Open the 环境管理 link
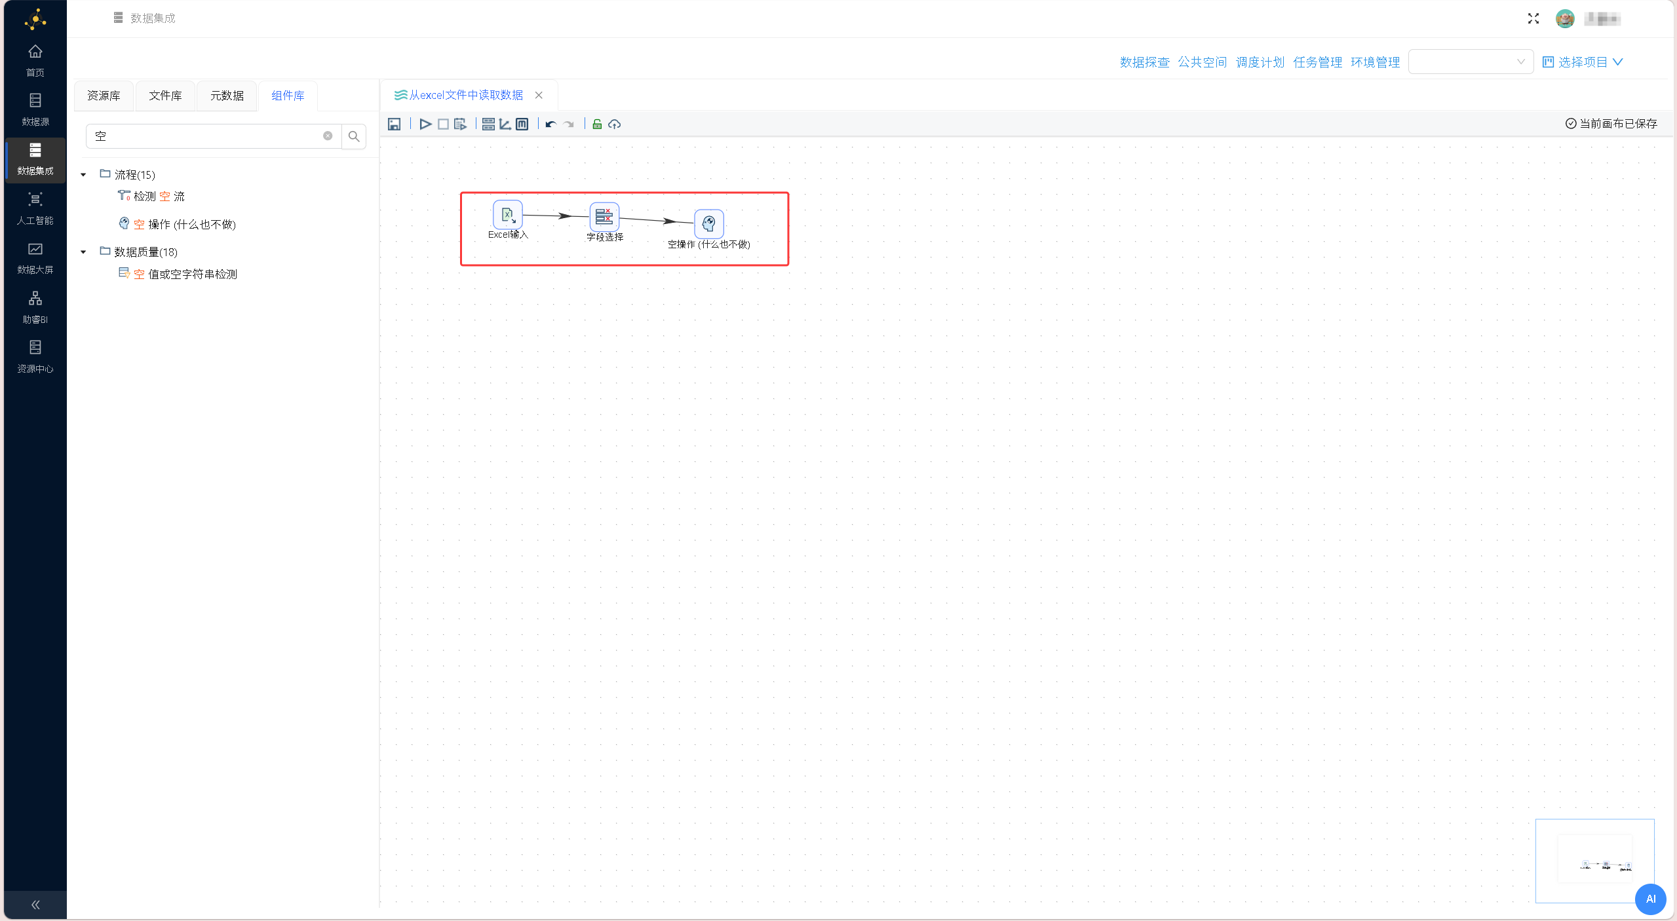The height and width of the screenshot is (921, 1677). pyautogui.click(x=1375, y=62)
